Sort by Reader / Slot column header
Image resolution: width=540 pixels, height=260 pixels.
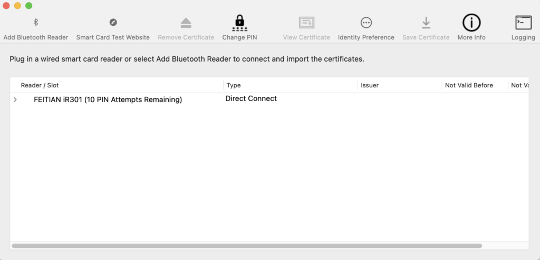click(40, 85)
